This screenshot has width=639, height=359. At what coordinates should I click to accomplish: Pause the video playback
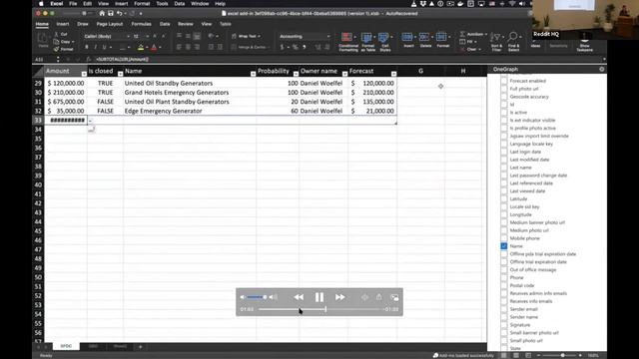319,297
